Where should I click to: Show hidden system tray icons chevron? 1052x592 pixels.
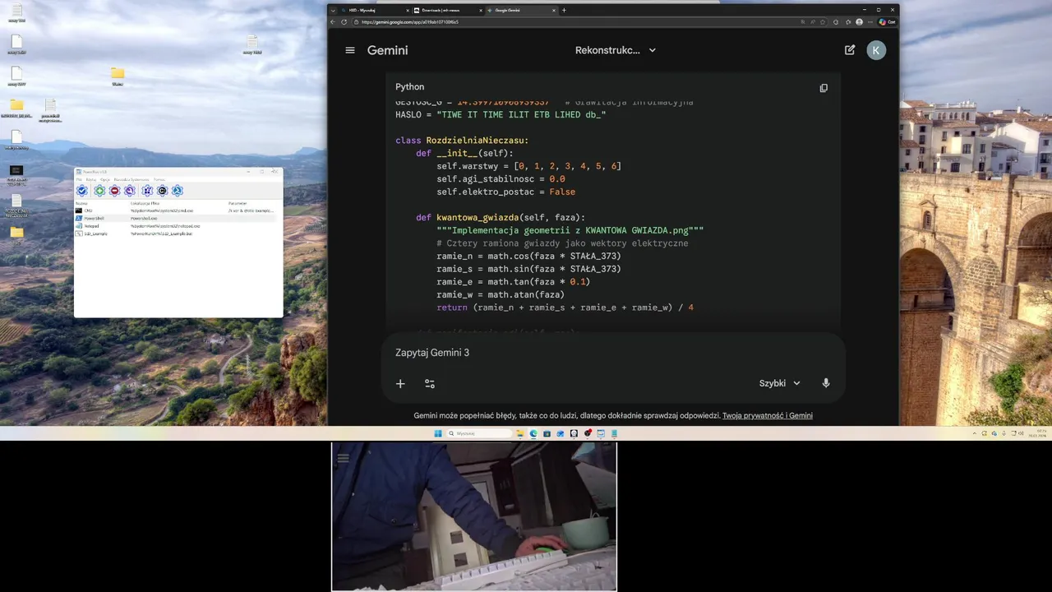pos(975,433)
